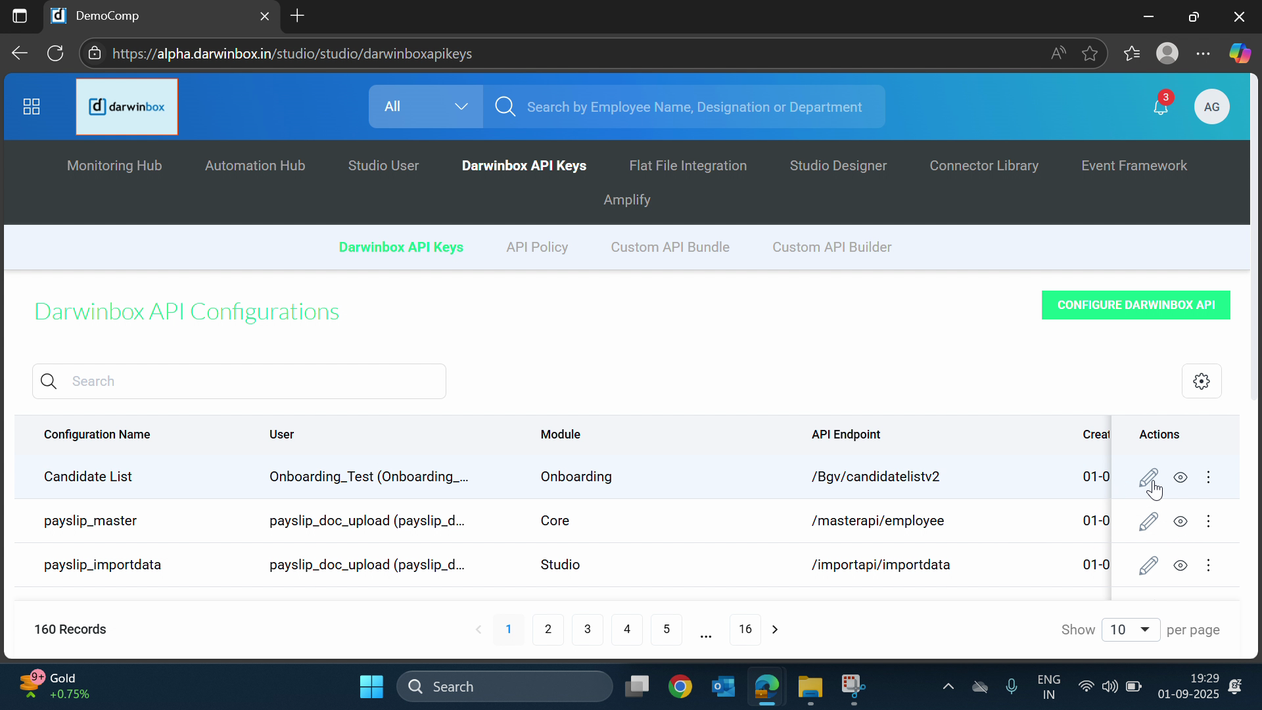Viewport: 1262px width, 710px height.
Task: Click the pencil icon for payslip_importdata
Action: (1148, 565)
